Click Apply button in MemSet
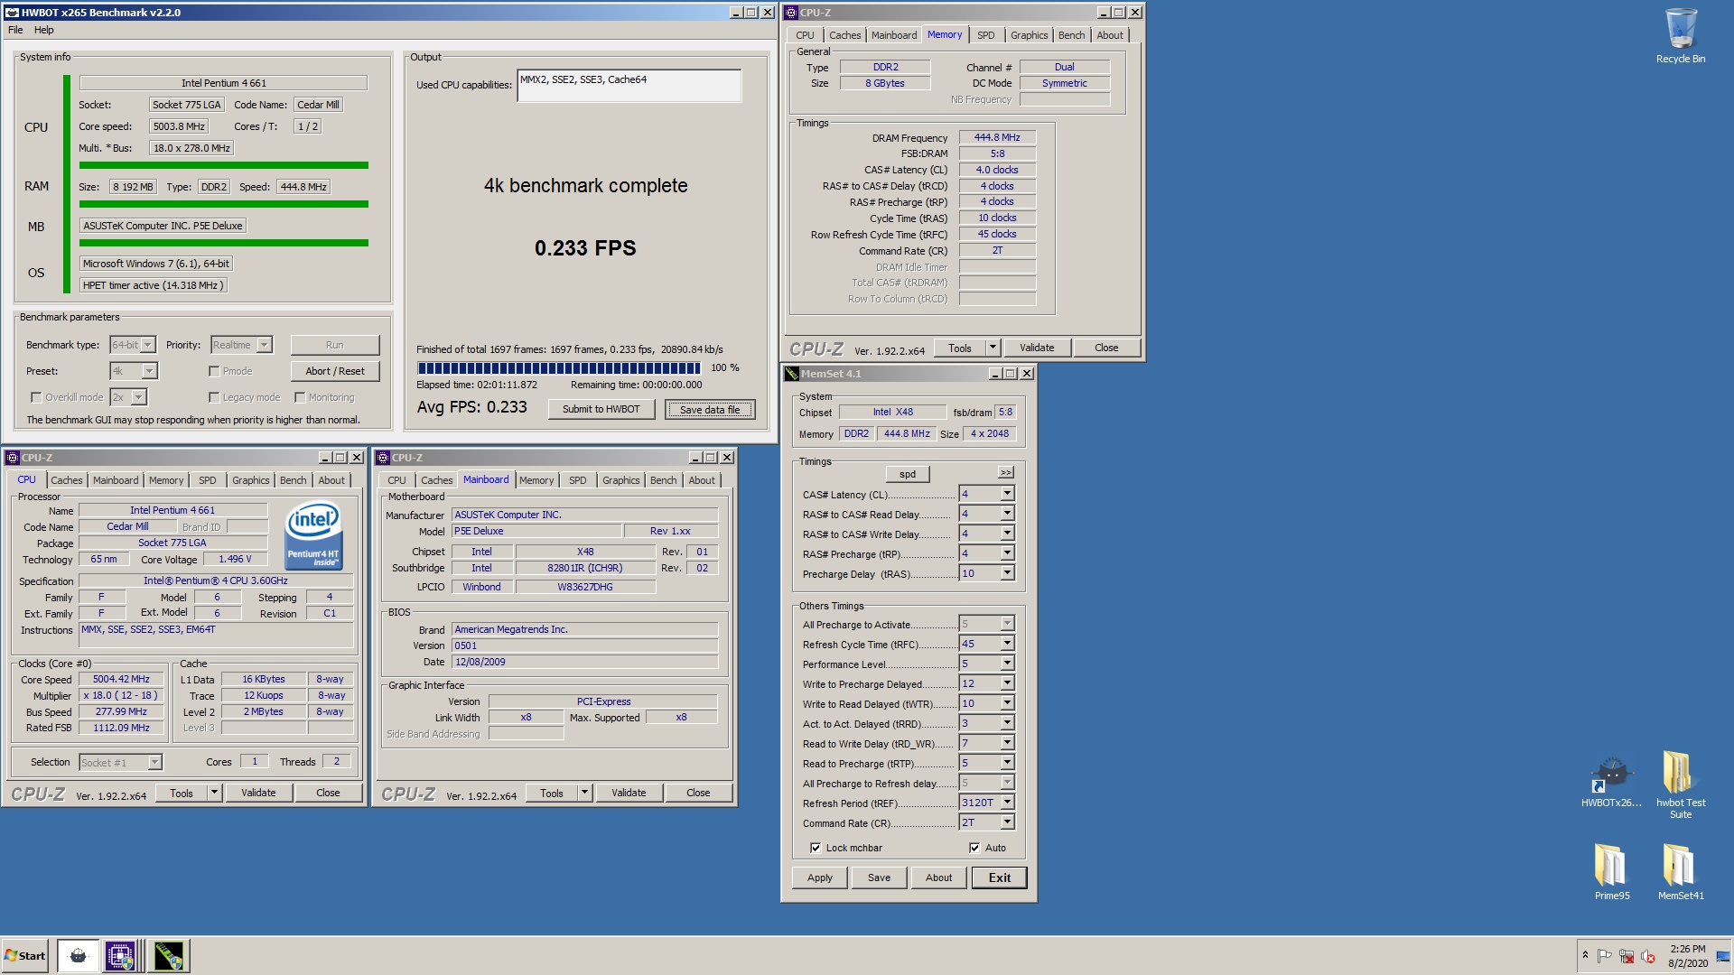The image size is (1734, 975). click(x=820, y=877)
